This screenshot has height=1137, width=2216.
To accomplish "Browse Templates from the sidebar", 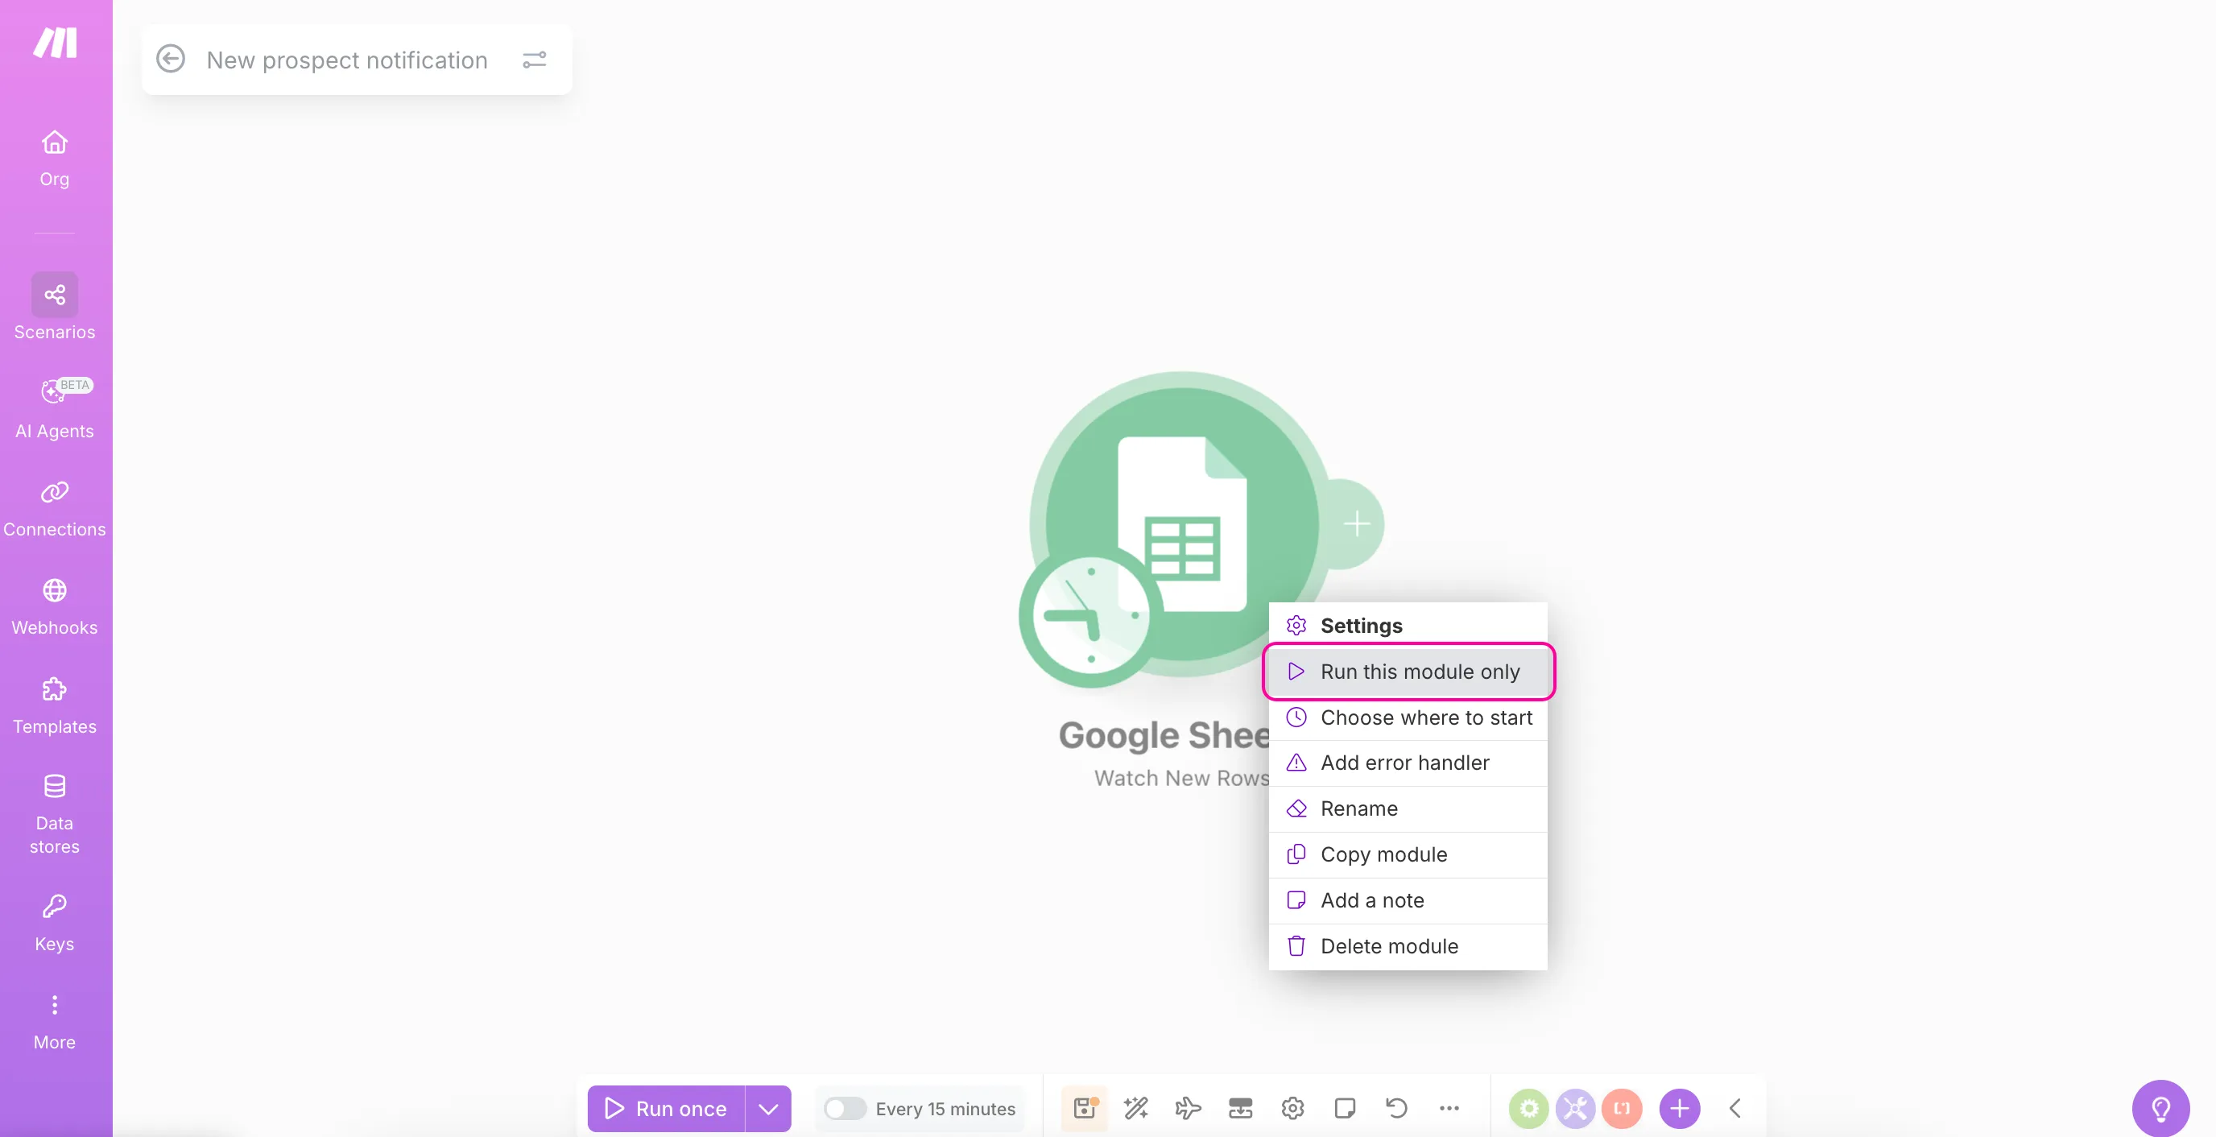I will 54,706.
